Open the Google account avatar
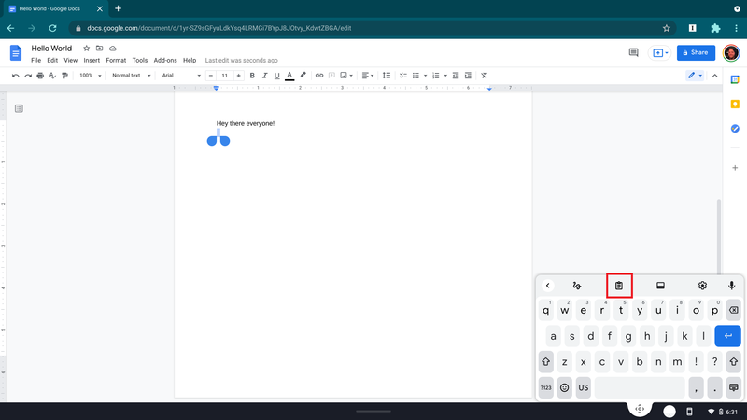This screenshot has width=747, height=420. coord(731,52)
